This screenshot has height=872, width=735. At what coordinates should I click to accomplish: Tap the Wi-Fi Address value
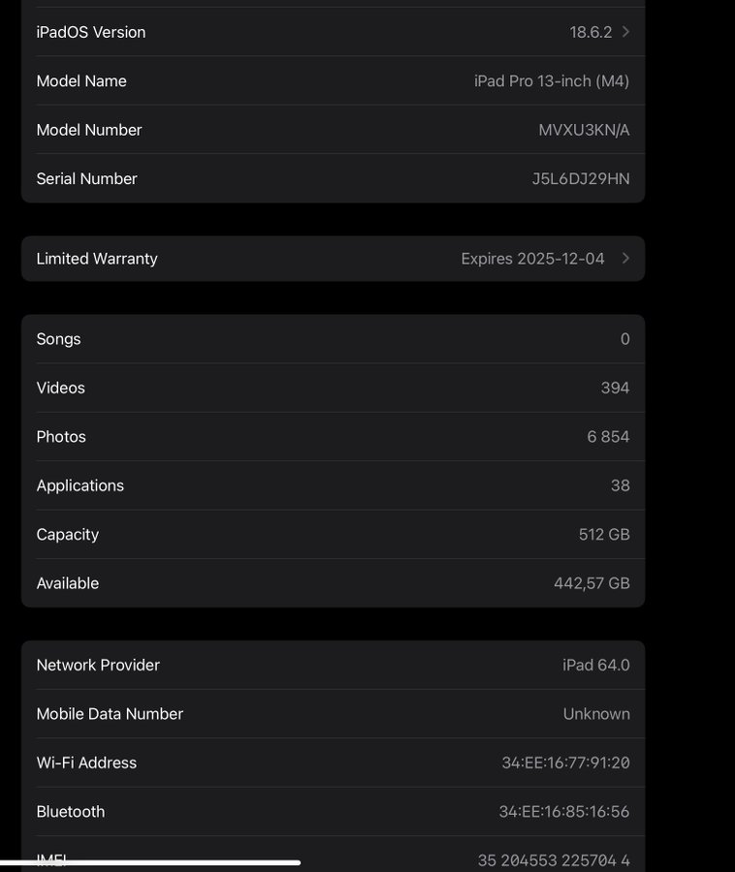coord(565,763)
